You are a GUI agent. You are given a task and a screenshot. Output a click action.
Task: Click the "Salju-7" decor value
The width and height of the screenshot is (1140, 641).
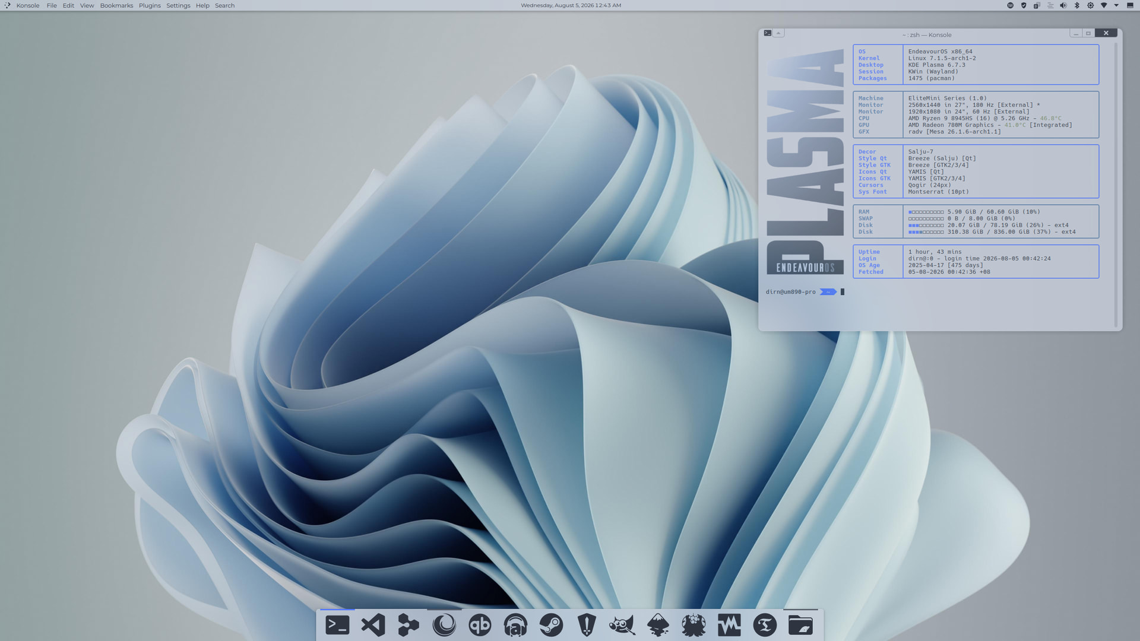click(920, 152)
